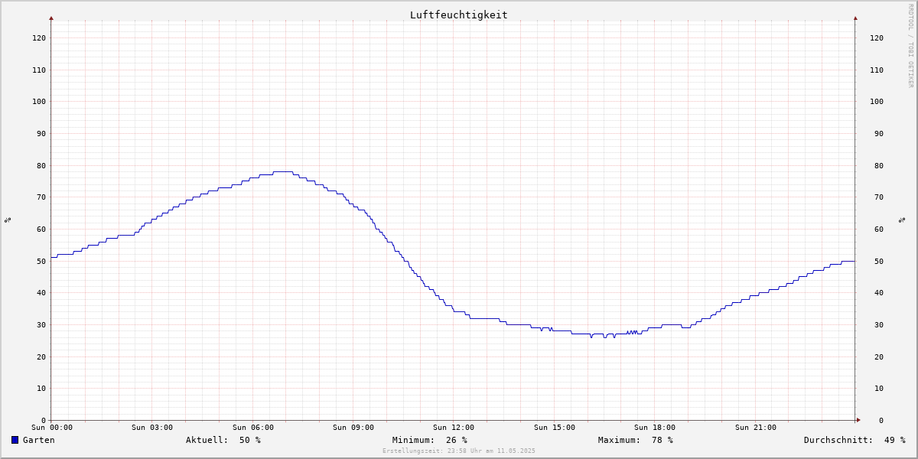This screenshot has height=459, width=918.
Task: Click the percent unit symbol on right side
Action: [x=902, y=220]
